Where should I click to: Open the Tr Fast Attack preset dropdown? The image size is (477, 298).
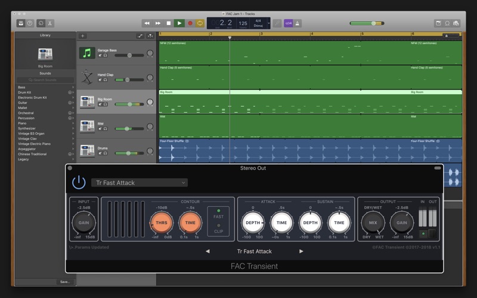click(140, 183)
